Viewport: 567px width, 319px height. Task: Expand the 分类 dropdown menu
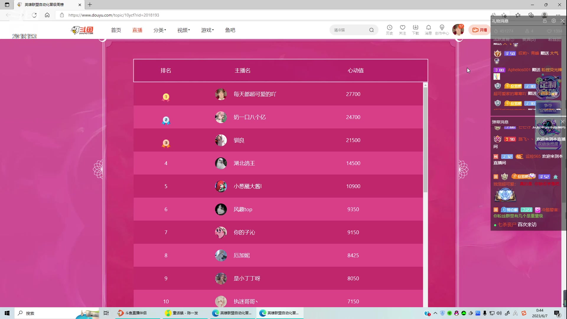[x=160, y=30]
